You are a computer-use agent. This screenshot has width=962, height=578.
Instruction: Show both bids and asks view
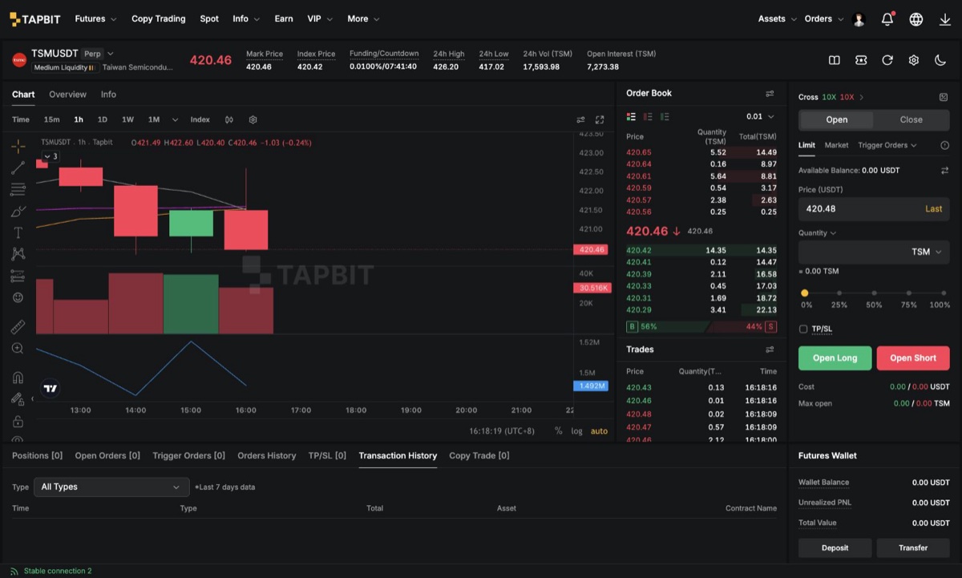pos(631,117)
